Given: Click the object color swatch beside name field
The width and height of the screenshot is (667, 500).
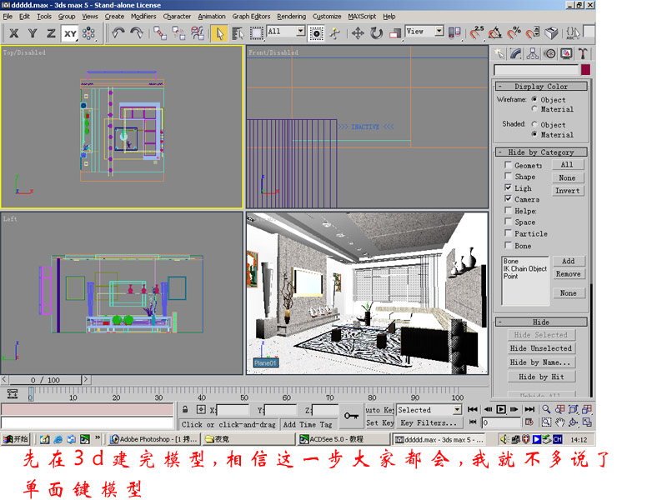Looking at the screenshot, I should (586, 70).
